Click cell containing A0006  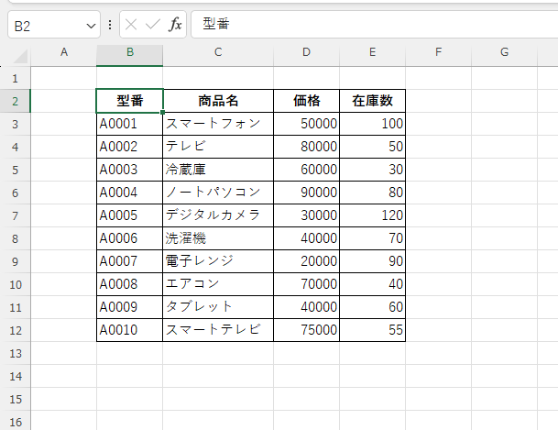(130, 238)
